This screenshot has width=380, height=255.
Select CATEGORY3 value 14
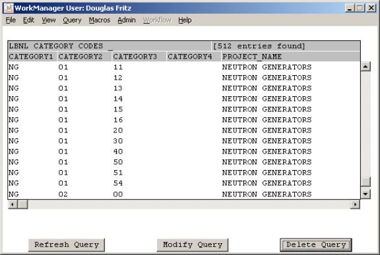118,99
